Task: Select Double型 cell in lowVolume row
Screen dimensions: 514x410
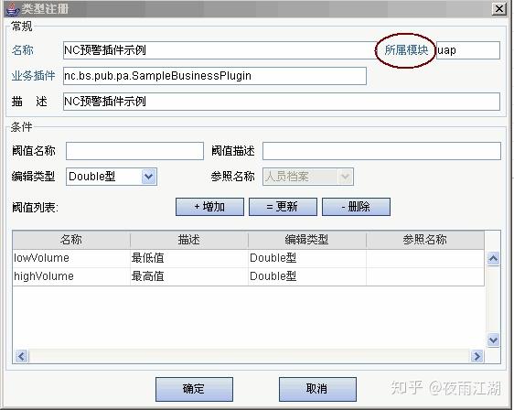Action: click(x=307, y=258)
